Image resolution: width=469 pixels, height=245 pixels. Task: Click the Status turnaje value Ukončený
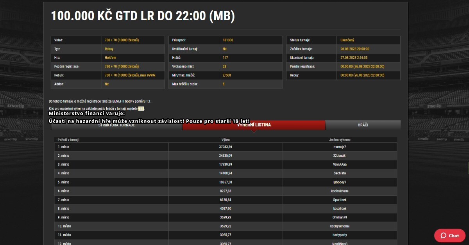[347, 40]
